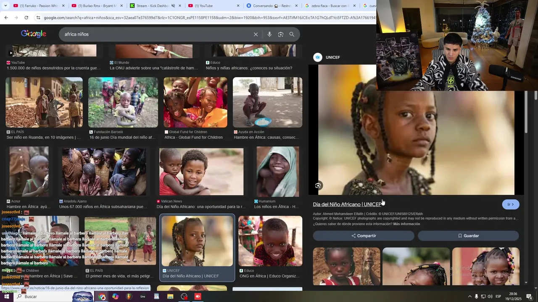Go back in browser history
This screenshot has width=538, height=302.
pos(6,18)
